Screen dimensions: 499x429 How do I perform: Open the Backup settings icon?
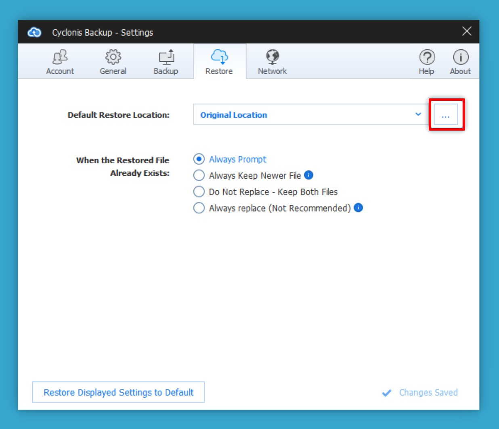tap(166, 57)
